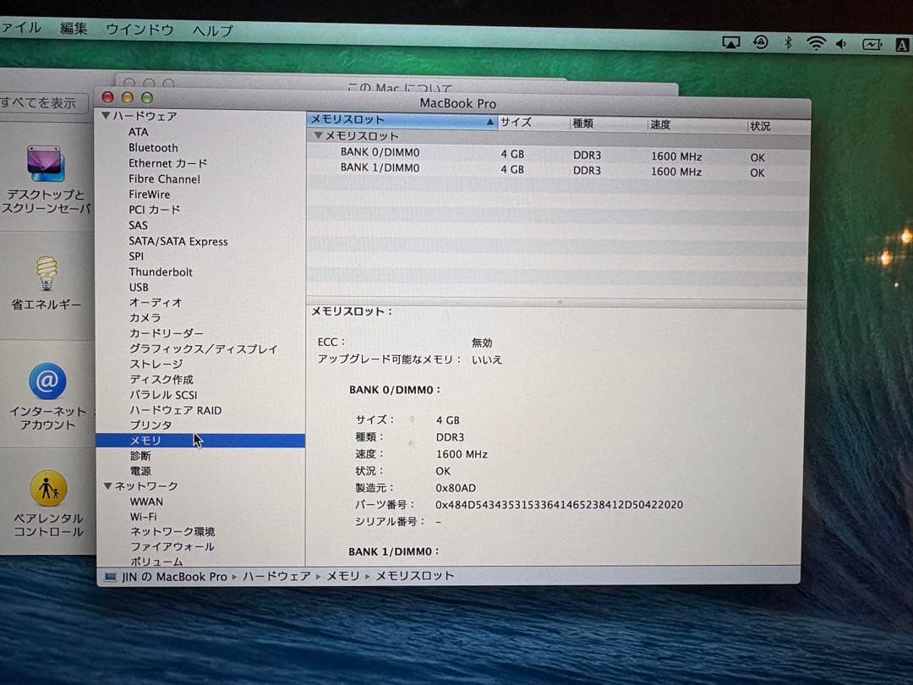The image size is (913, 685).
Task: Open ペアレンタルコントロール preference pane
Action: coord(48,490)
